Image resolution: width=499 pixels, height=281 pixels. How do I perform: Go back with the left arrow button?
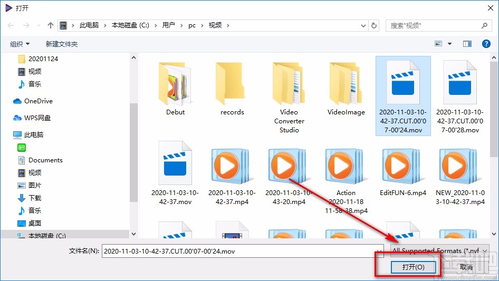coord(11,25)
